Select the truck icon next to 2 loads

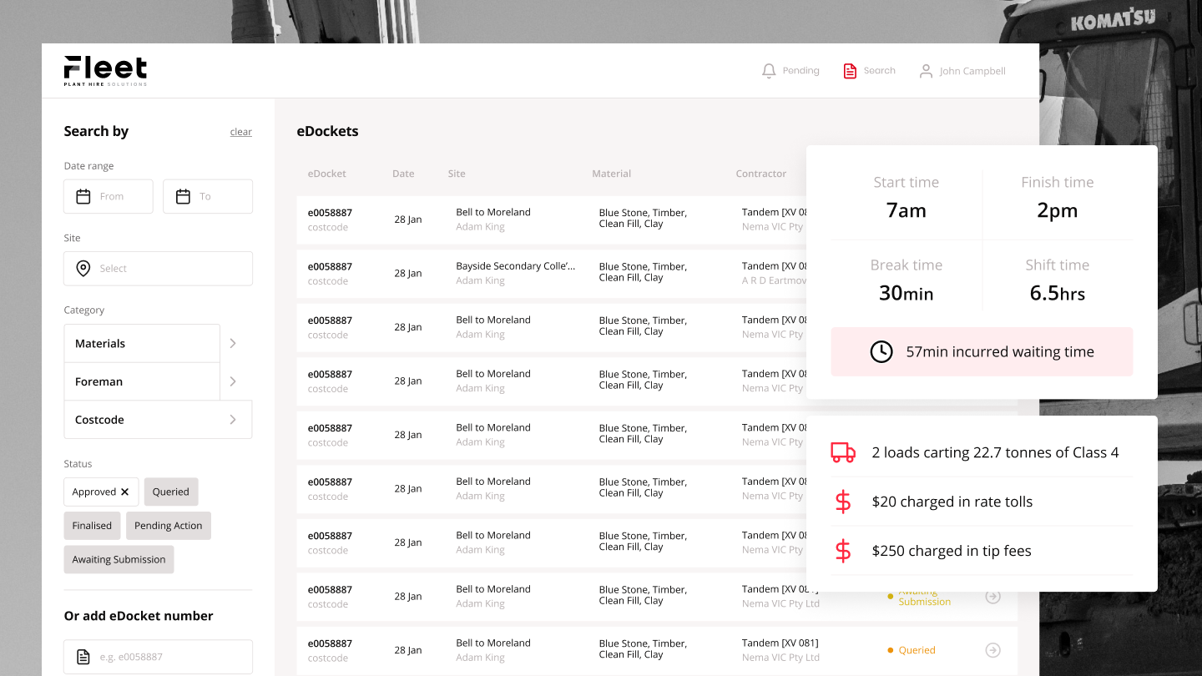pyautogui.click(x=843, y=452)
